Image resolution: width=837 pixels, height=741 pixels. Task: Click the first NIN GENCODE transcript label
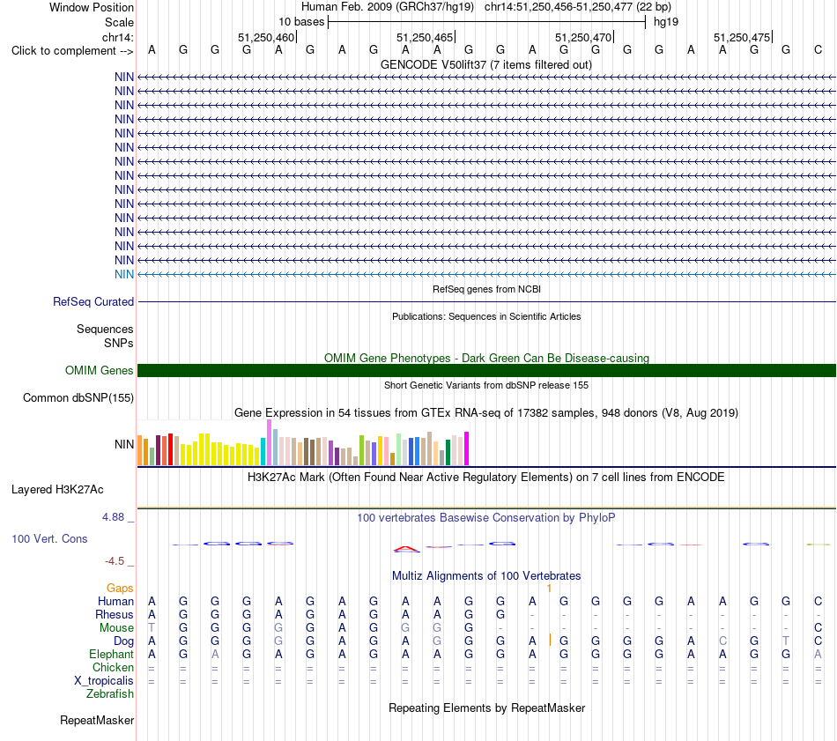[x=124, y=77]
